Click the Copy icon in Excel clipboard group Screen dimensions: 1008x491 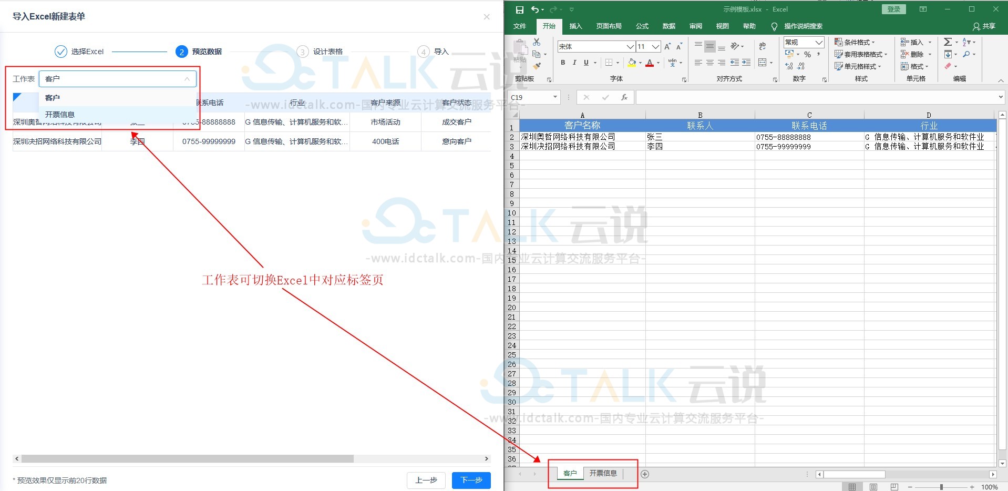click(537, 54)
